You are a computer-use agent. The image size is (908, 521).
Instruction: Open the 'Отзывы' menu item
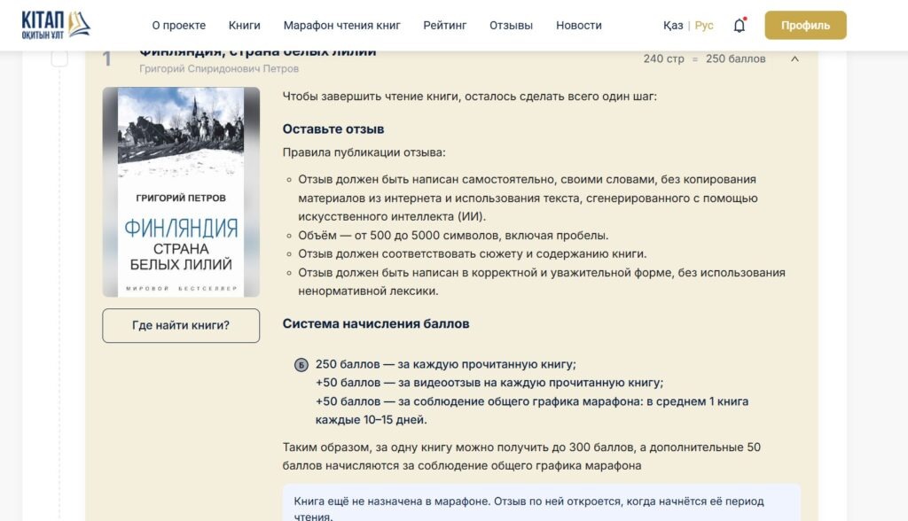511,26
